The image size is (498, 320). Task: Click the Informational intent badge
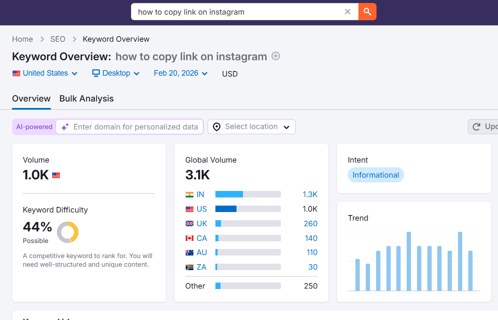pyautogui.click(x=376, y=175)
